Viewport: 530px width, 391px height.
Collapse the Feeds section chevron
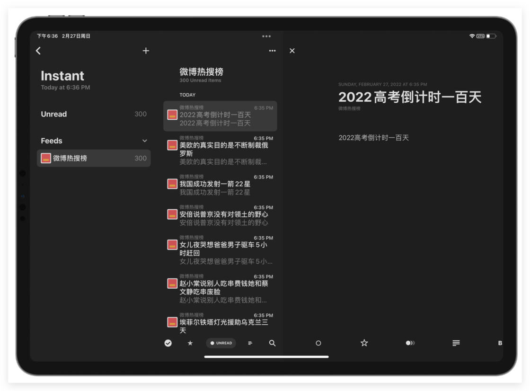coord(145,141)
